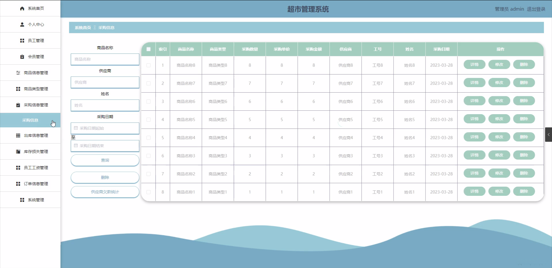Select the 采购信息 submenu item
Viewport: 552px width, 268px height.
point(30,120)
